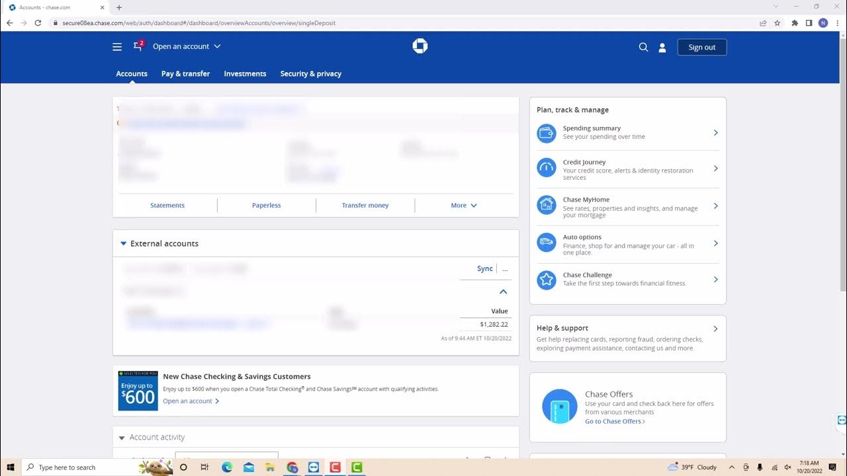
Task: Open the search magnifier in header
Action: click(643, 48)
